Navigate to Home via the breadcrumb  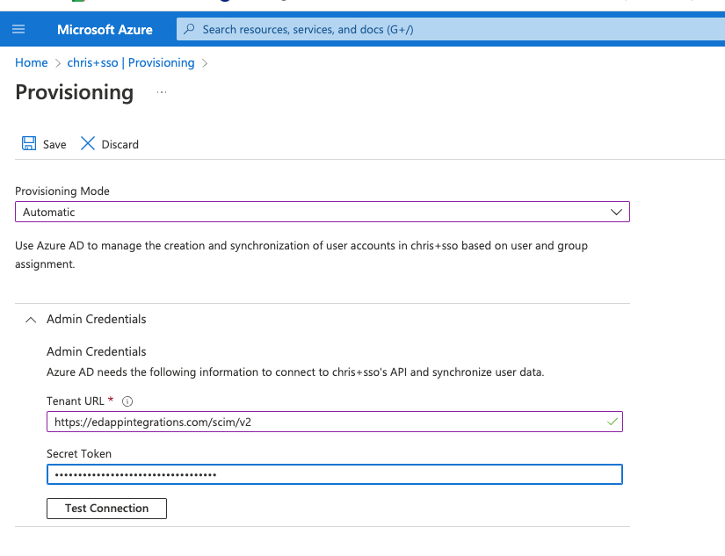point(31,62)
